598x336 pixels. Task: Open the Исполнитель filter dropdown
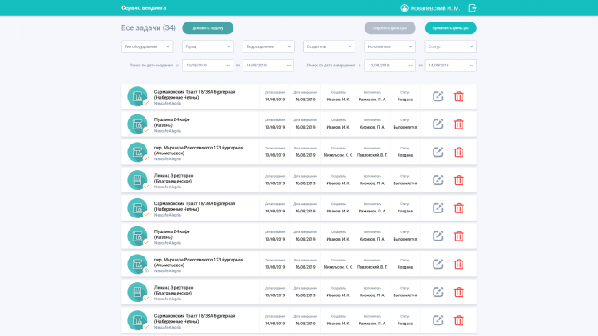tap(390, 46)
